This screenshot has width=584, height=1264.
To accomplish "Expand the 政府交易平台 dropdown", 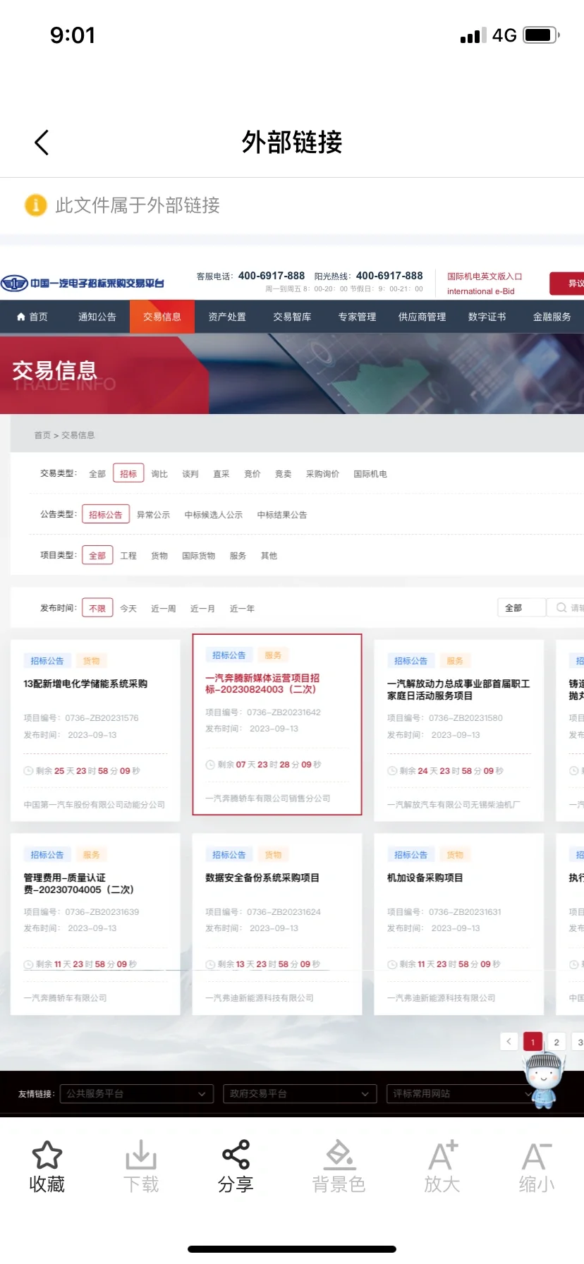I will pyautogui.click(x=300, y=1093).
